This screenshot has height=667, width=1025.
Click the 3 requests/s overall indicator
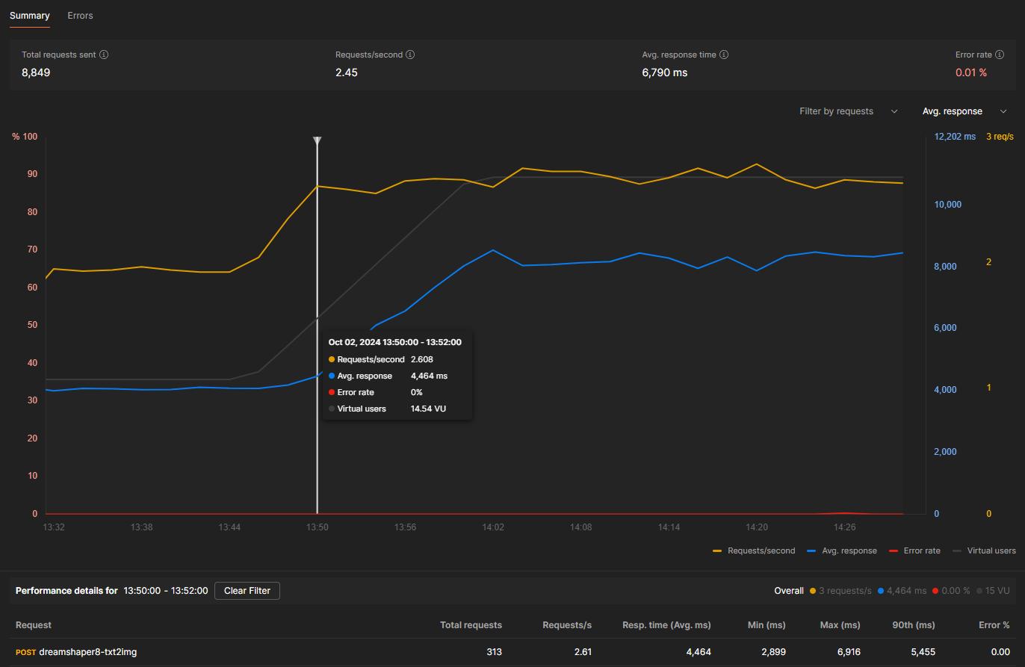click(840, 591)
